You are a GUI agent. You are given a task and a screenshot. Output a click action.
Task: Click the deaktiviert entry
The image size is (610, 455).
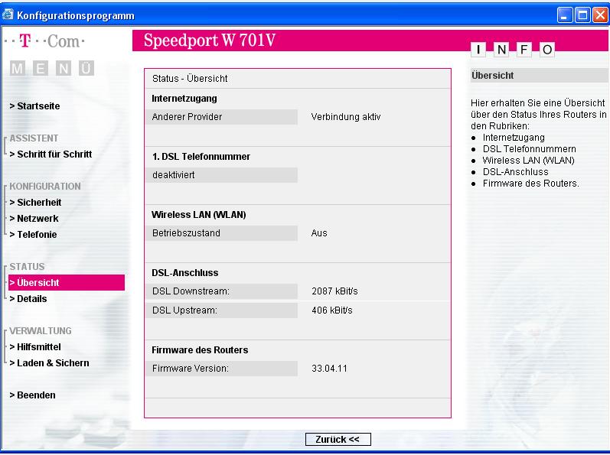click(174, 175)
